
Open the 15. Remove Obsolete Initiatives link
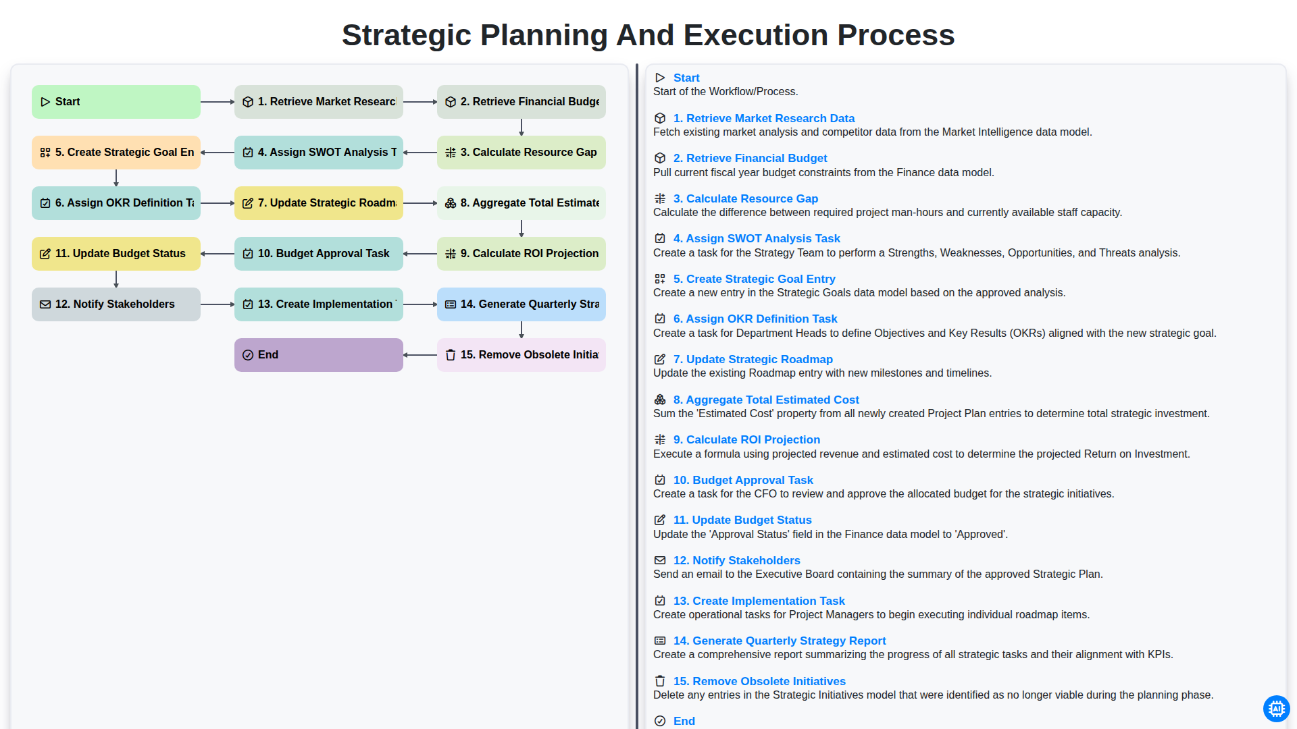(x=759, y=681)
